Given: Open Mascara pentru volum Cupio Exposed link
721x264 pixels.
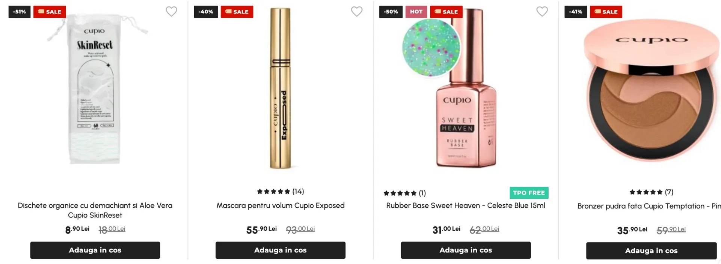Looking at the screenshot, I should (x=281, y=205).
